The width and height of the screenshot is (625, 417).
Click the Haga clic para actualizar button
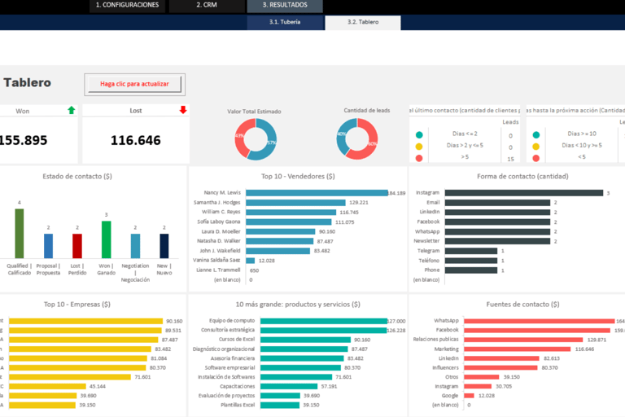click(135, 84)
